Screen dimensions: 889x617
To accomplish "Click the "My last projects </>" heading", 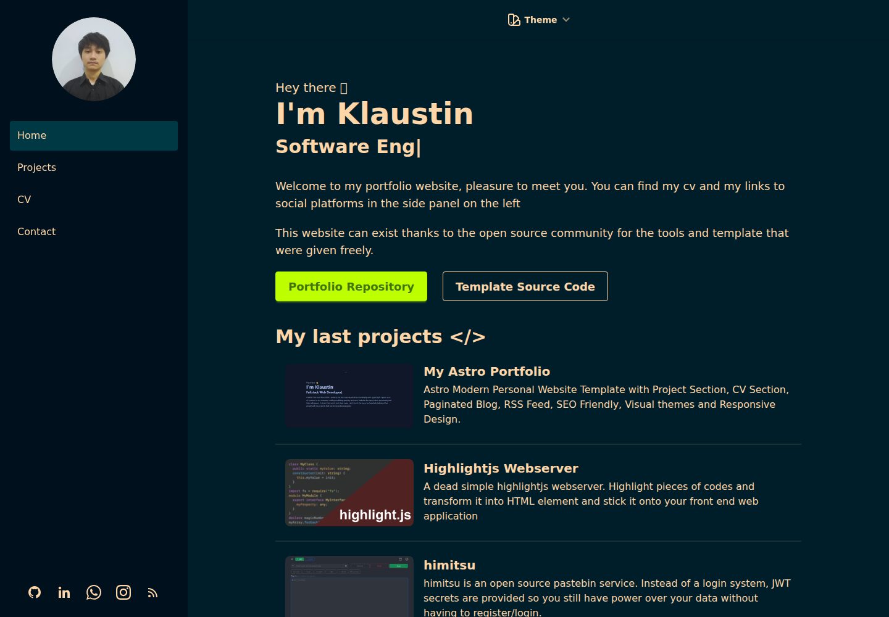I will coord(380,336).
